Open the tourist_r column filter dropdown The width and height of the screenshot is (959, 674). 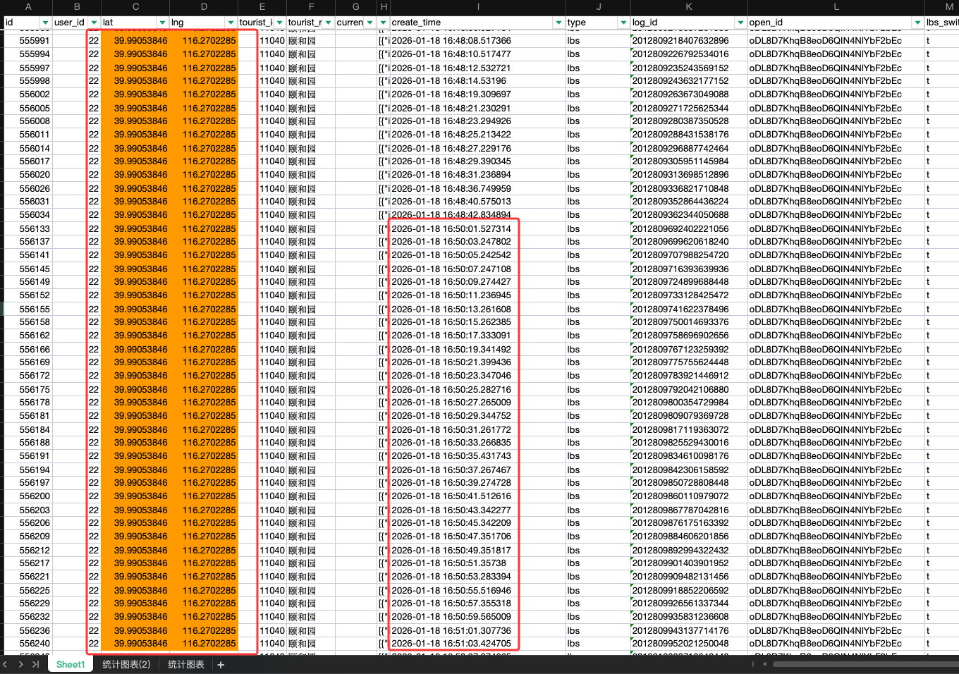[x=328, y=23]
